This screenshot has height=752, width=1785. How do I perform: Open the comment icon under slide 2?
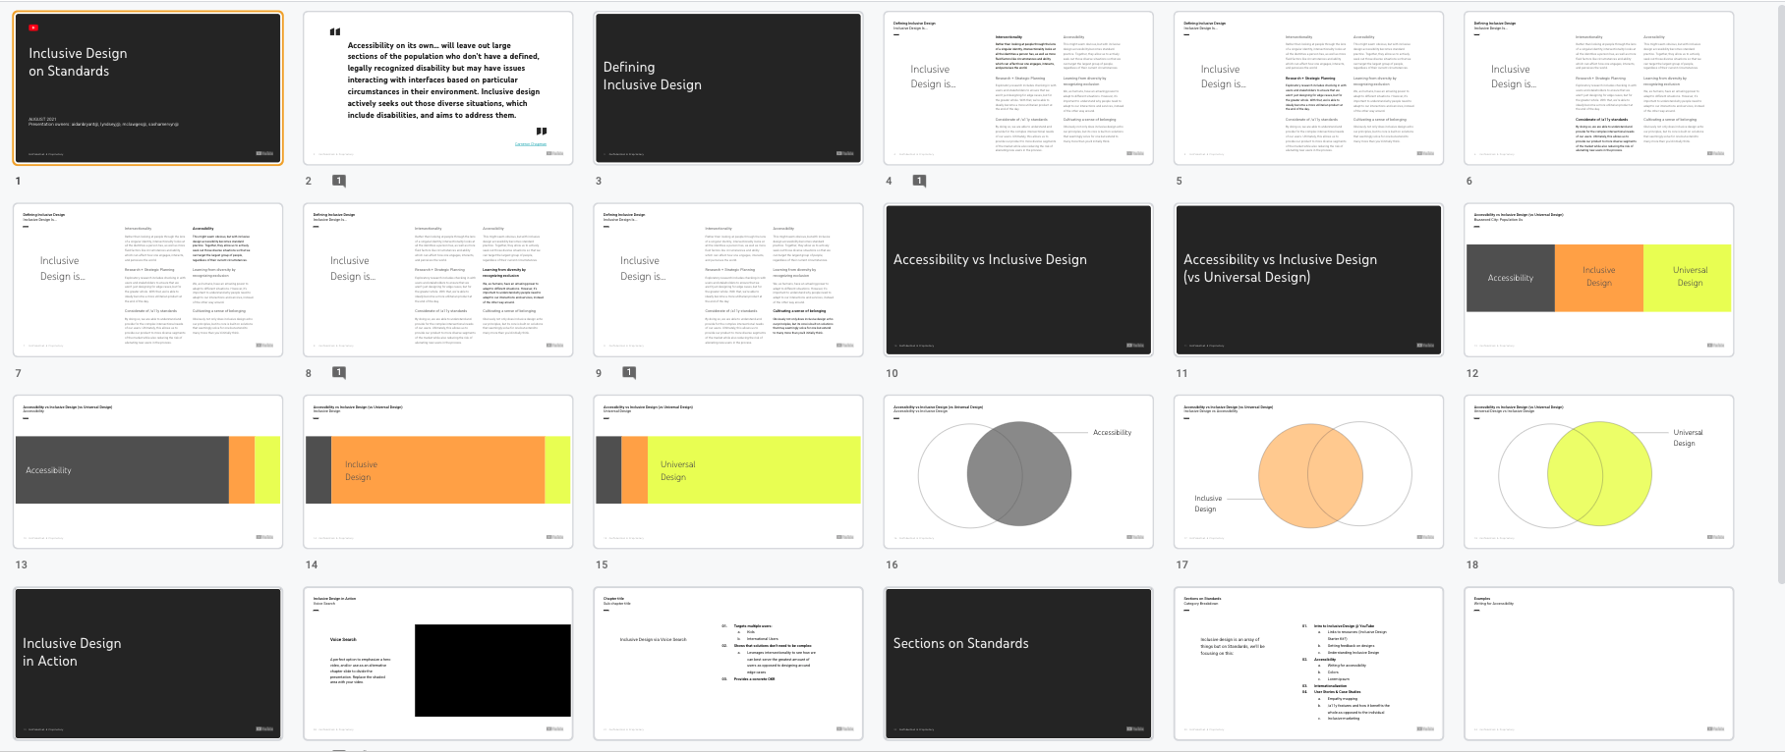[339, 181]
